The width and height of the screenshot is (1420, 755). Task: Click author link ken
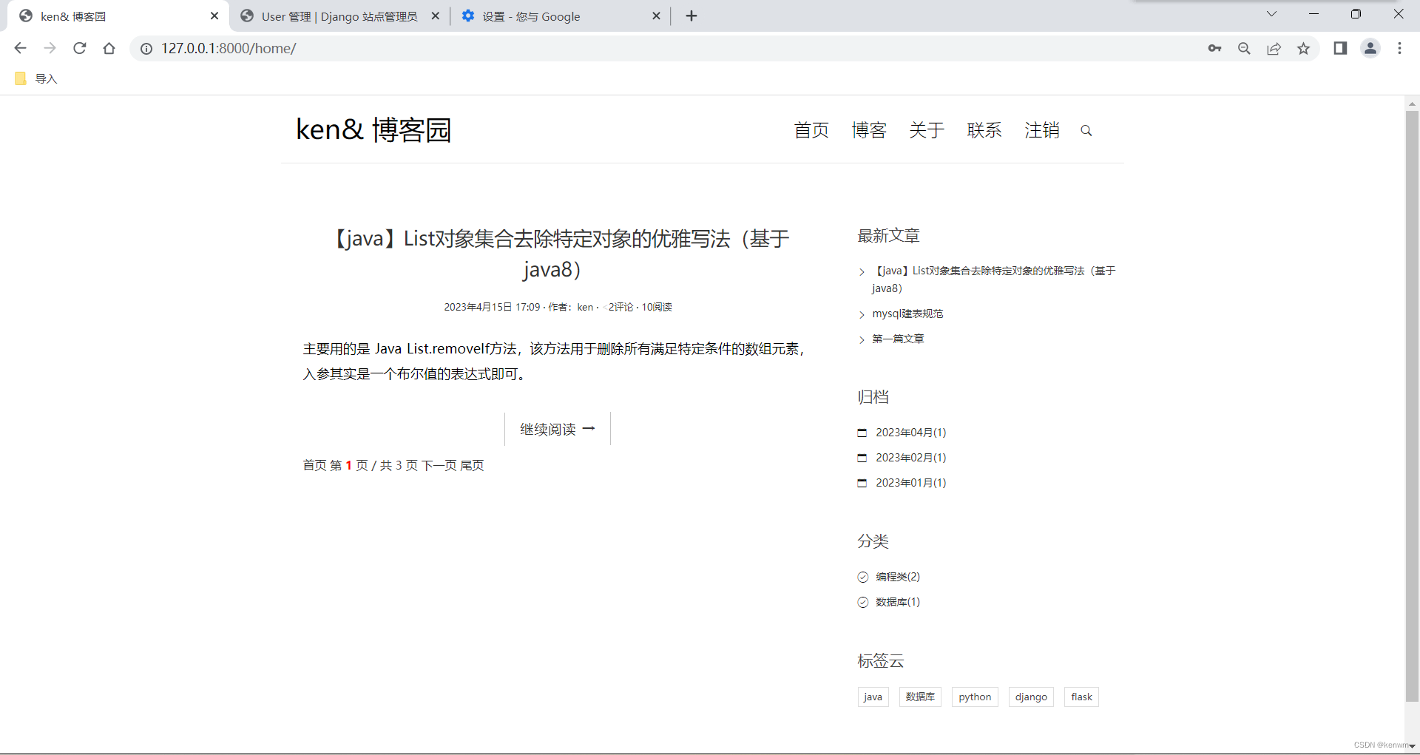pyautogui.click(x=585, y=307)
